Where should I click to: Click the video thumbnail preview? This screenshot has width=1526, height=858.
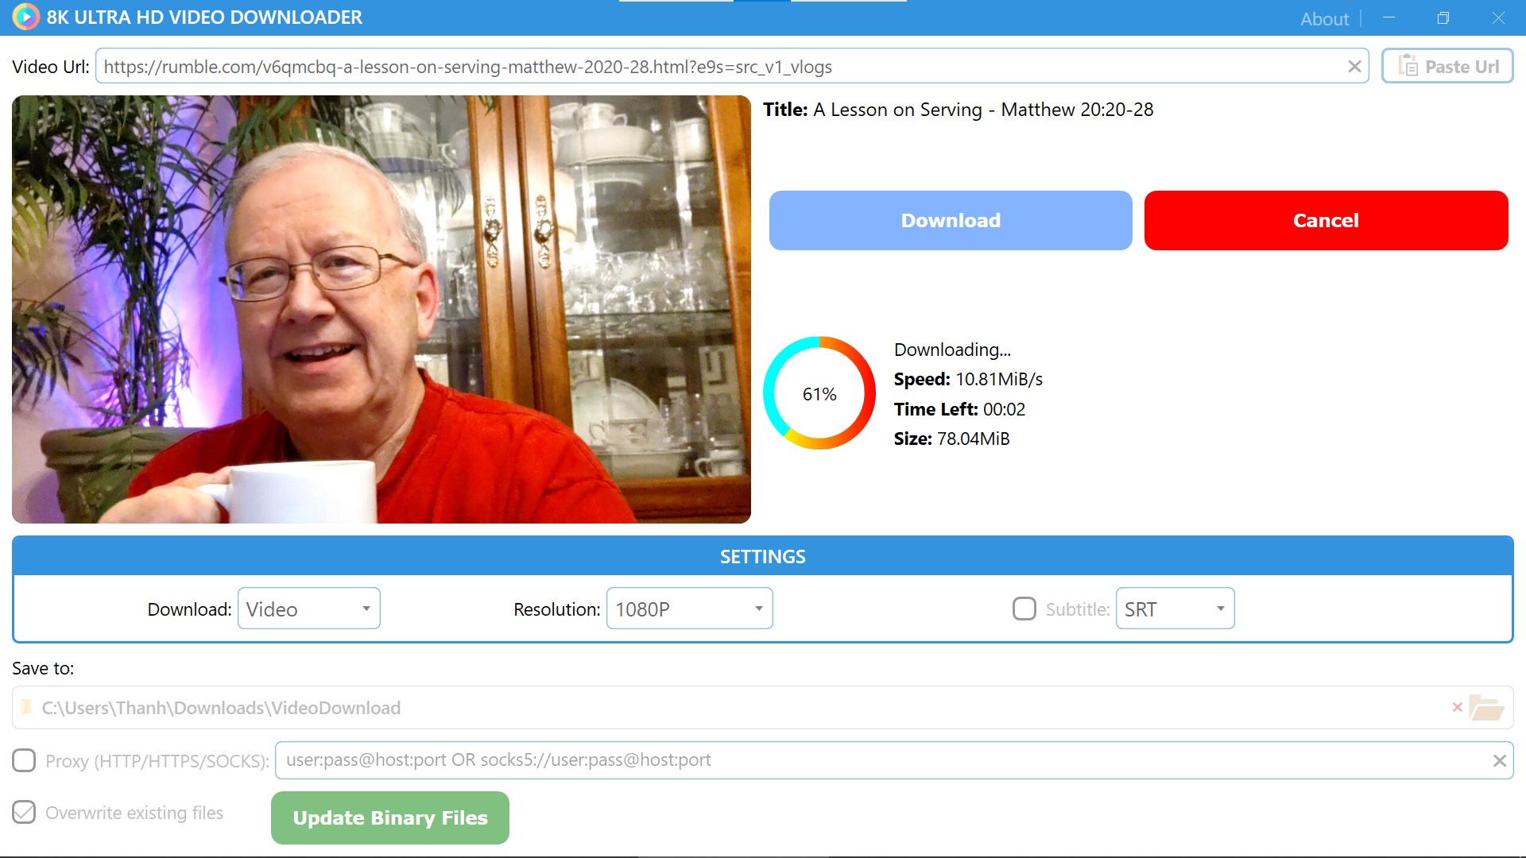(x=381, y=309)
